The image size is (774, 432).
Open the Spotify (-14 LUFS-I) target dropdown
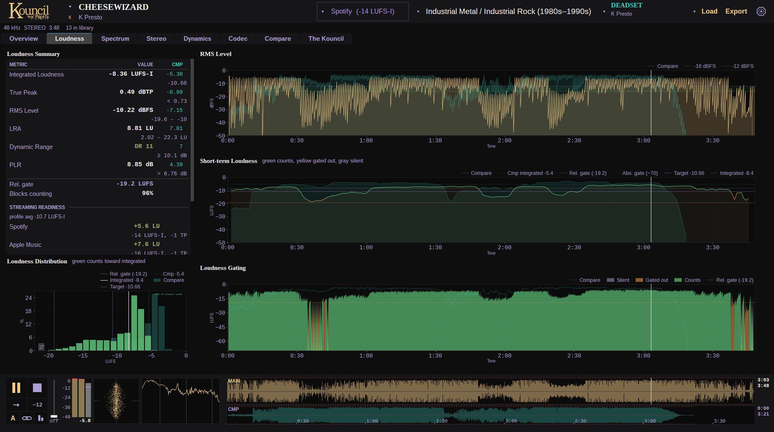pyautogui.click(x=363, y=12)
